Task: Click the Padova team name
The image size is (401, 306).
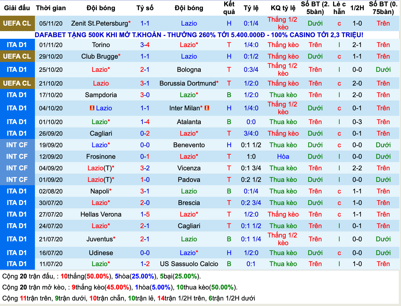Action: 189,180
